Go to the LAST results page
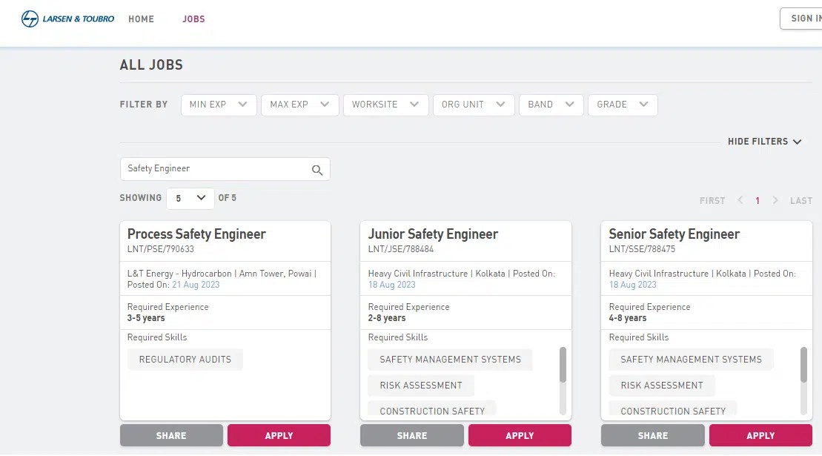 point(801,200)
